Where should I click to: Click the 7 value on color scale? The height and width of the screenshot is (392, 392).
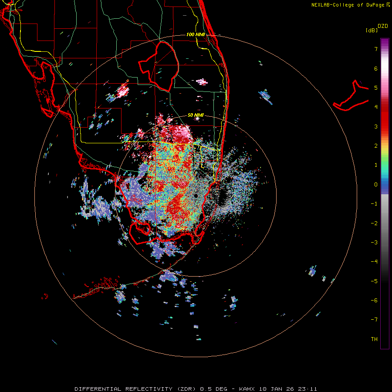[376, 49]
